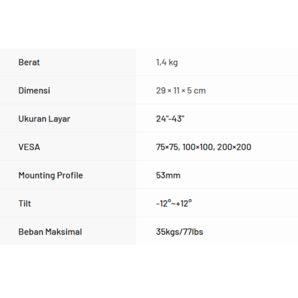Screen dimensions: 298x298
Task: Select the 200×200 VESA value
Action: pyautogui.click(x=234, y=147)
